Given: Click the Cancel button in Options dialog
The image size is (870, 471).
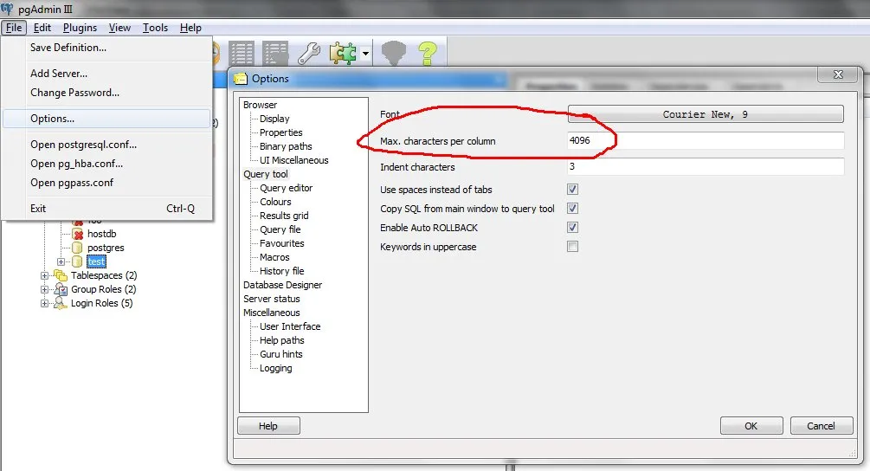Looking at the screenshot, I should pos(822,426).
